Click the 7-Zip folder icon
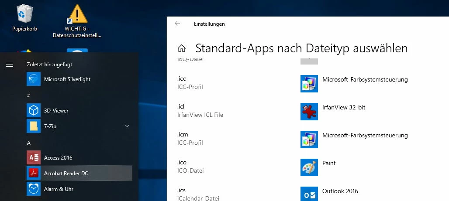The height and width of the screenshot is (201, 449). [34, 126]
